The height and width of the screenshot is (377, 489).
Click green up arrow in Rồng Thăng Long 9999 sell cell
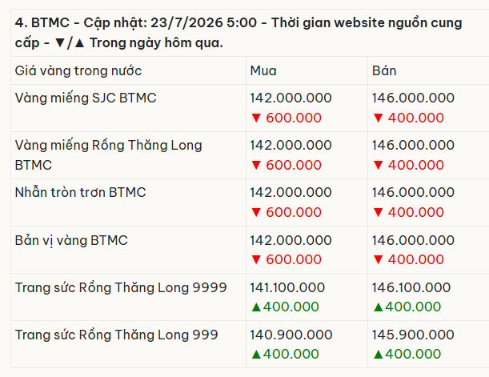(378, 307)
